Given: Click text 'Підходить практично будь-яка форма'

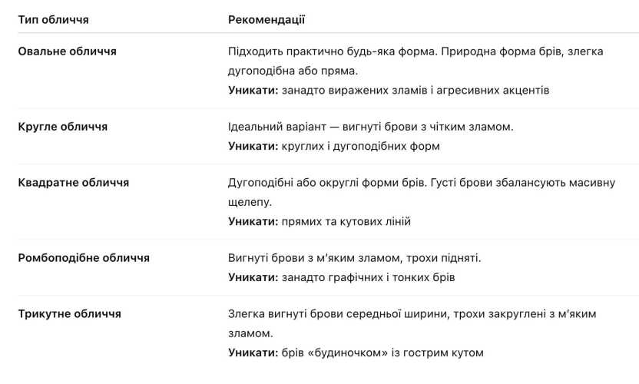Looking at the screenshot, I should (333, 51).
